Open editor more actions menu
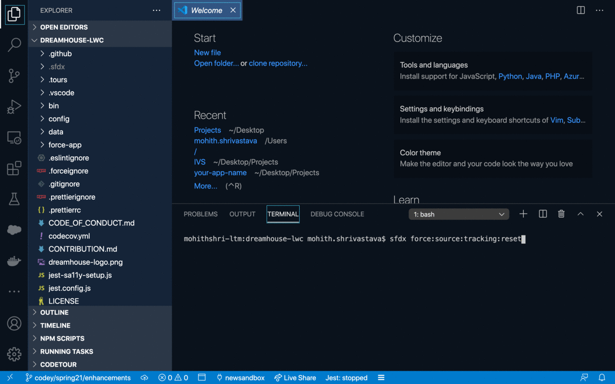This screenshot has height=384, width=615. coord(600,10)
